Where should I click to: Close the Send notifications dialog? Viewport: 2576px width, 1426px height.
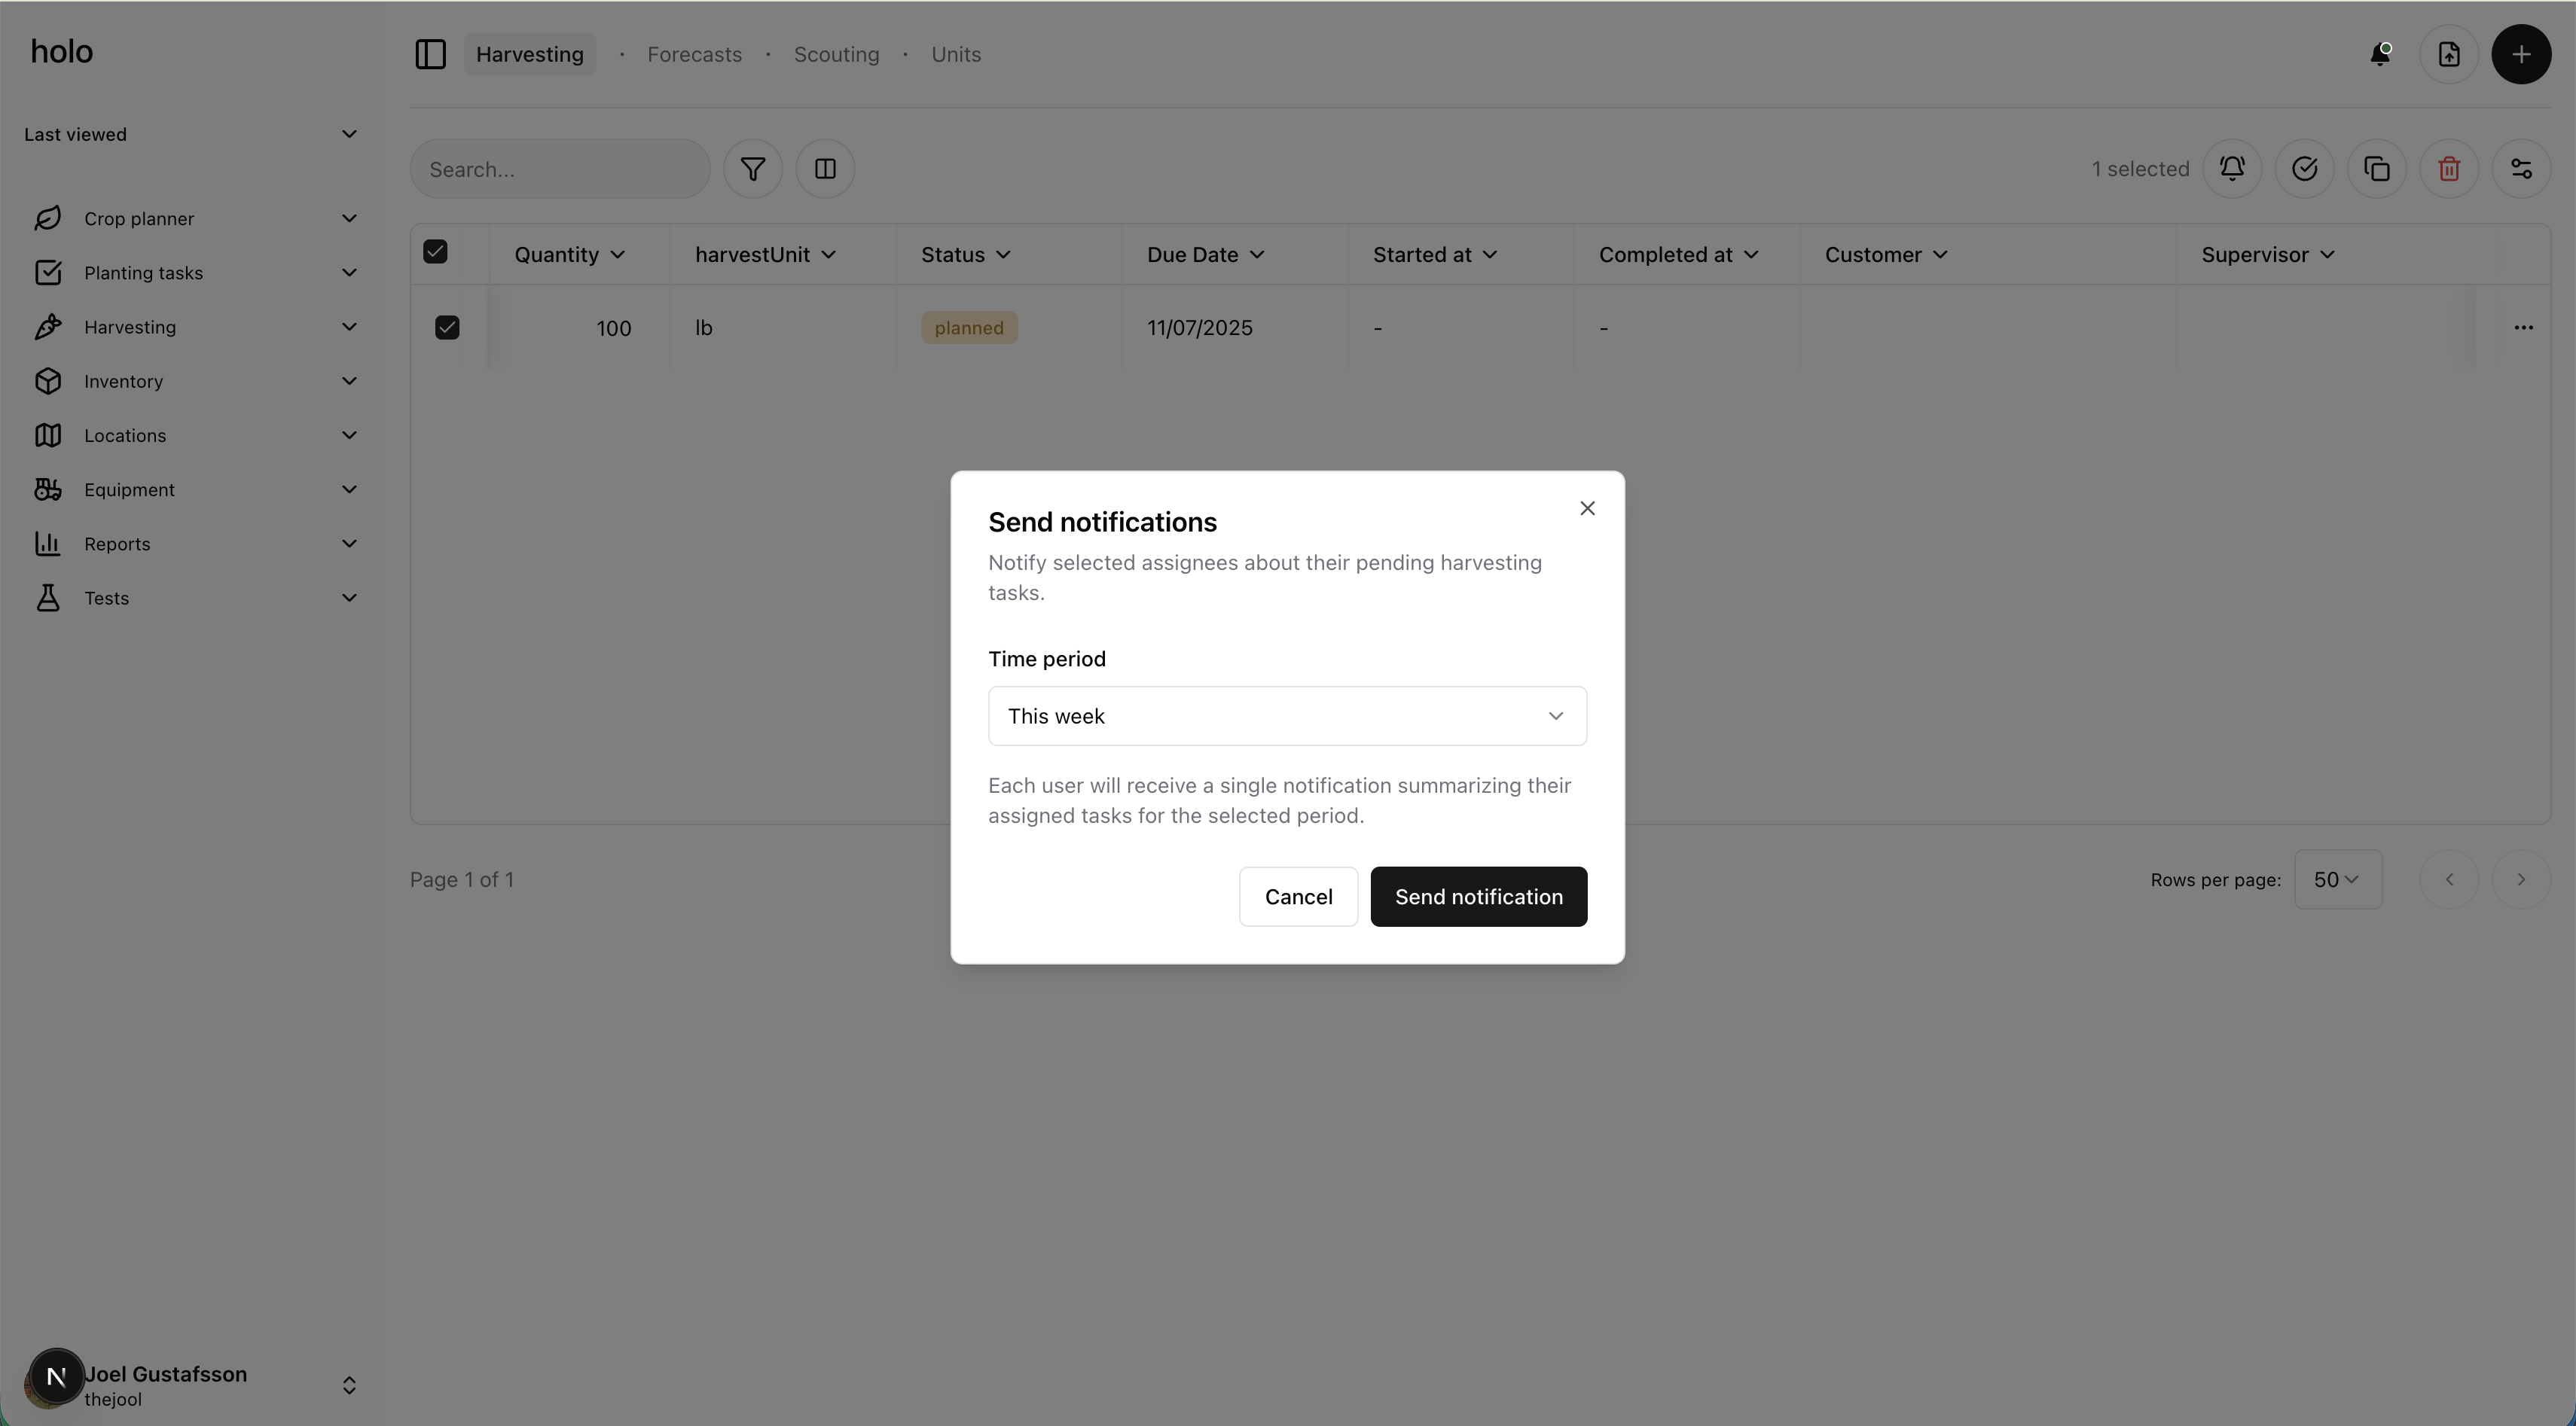click(1586, 509)
